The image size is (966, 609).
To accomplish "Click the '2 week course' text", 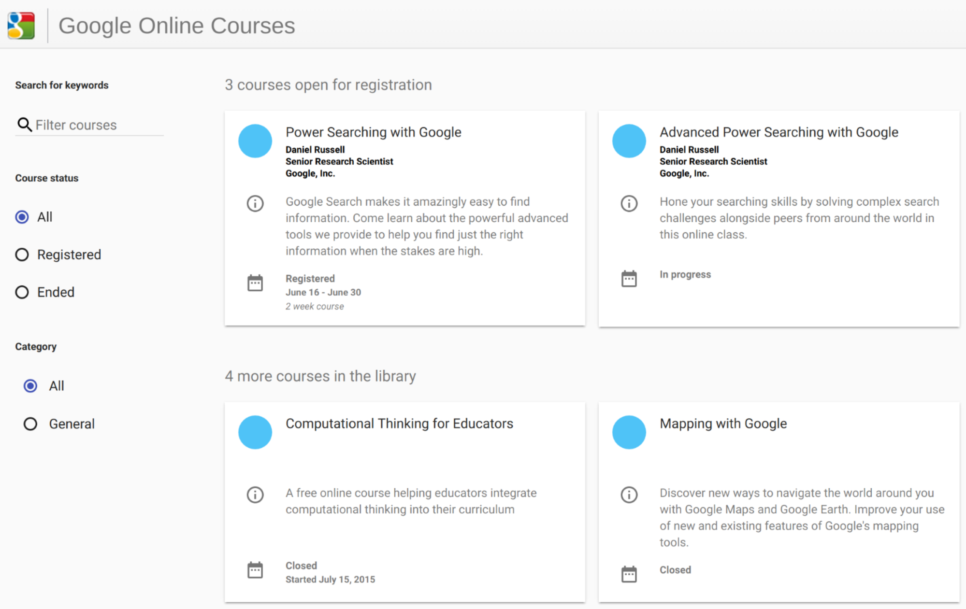I will click(x=315, y=306).
